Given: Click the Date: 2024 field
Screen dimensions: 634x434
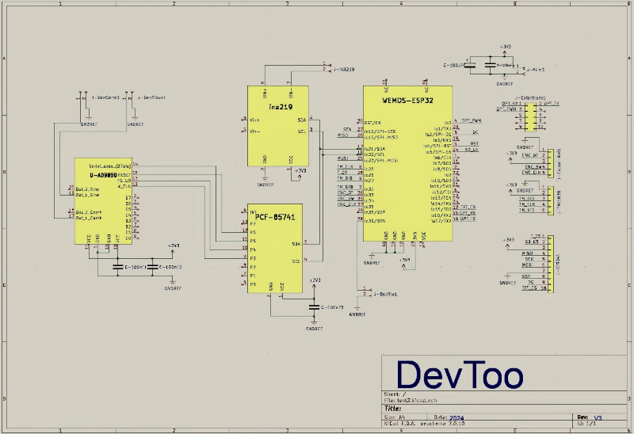Looking at the screenshot, I should tap(449, 417).
